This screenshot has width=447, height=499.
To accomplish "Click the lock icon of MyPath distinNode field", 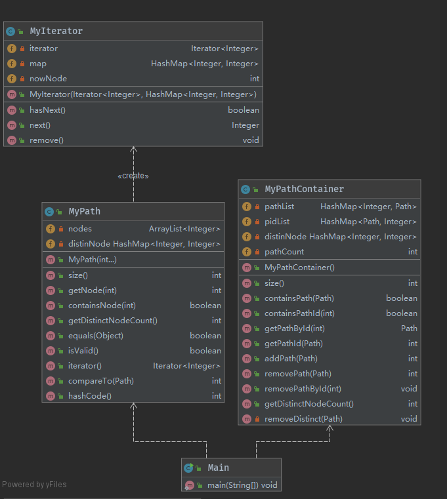I will tap(61, 244).
